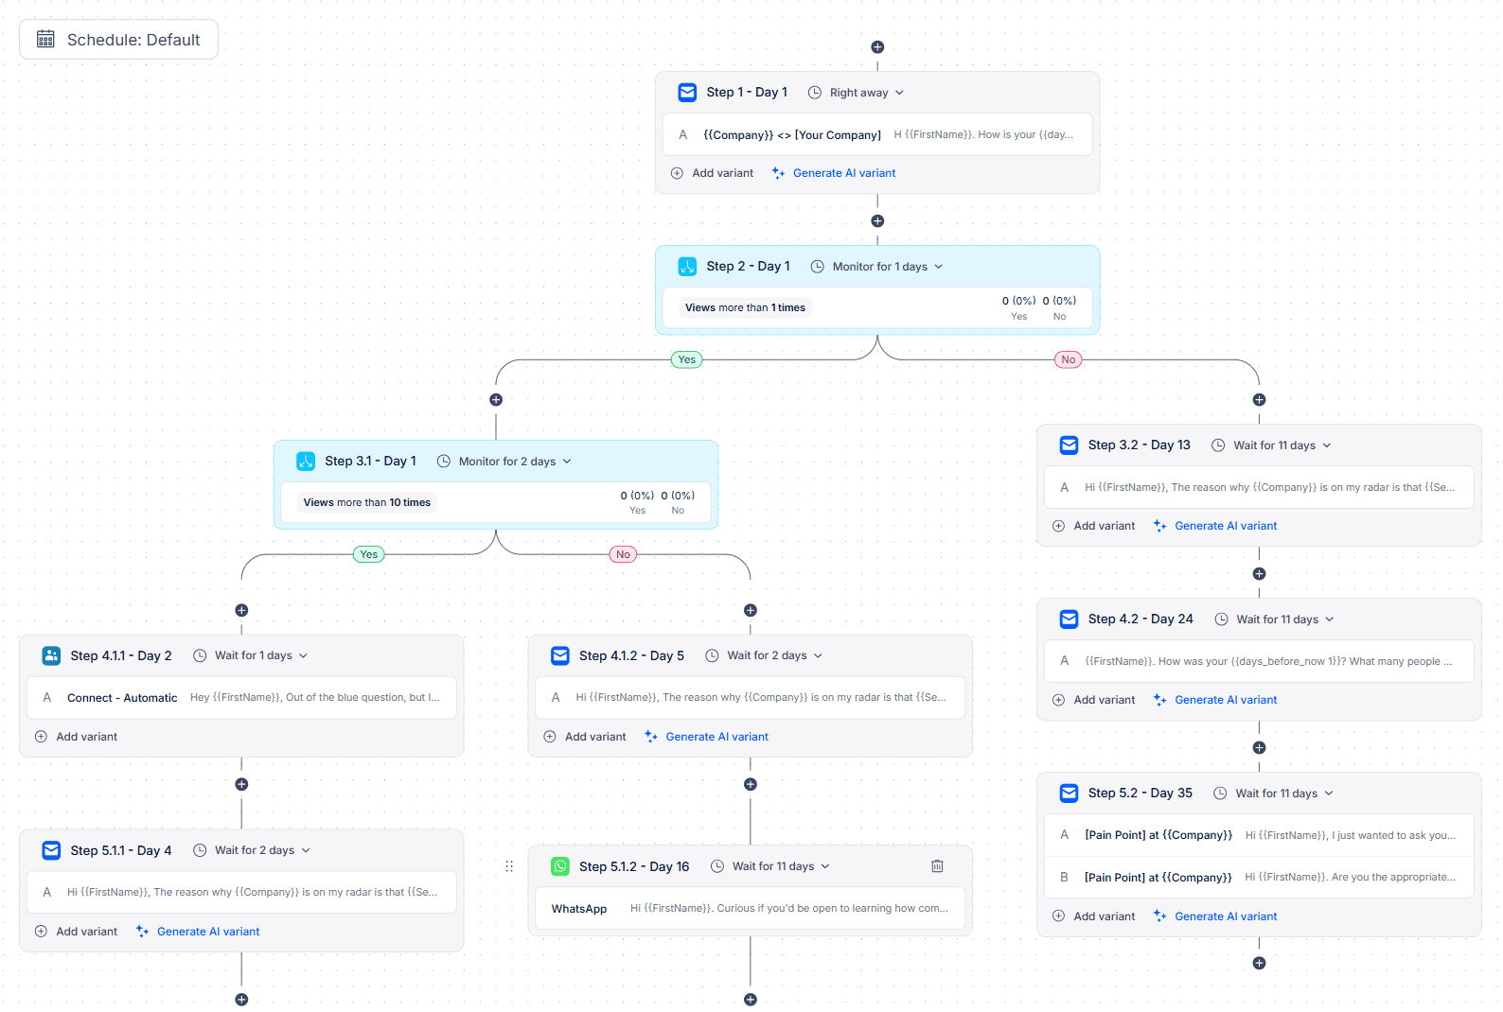
Task: Open the Schedule: Default button
Action: point(119,40)
